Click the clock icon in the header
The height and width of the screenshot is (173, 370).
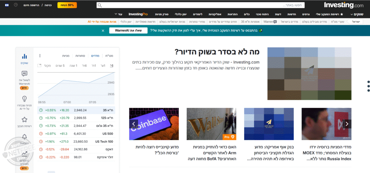16,5
